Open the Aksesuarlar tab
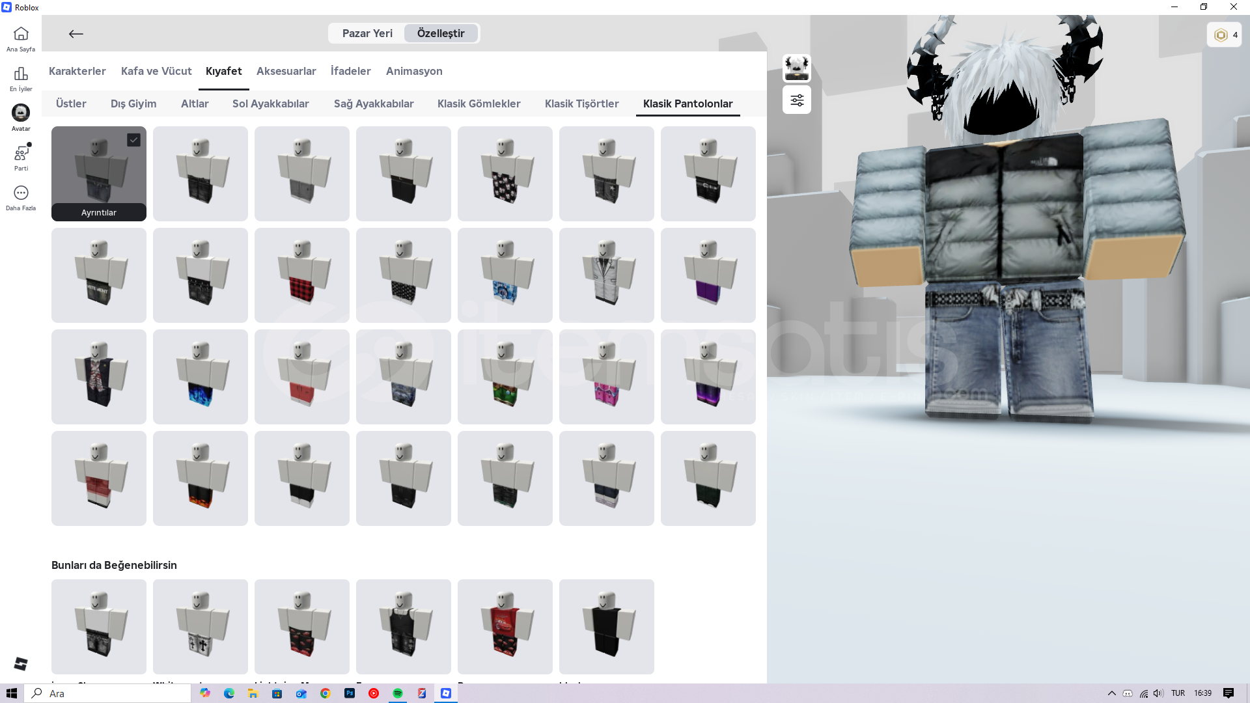The image size is (1250, 703). [x=286, y=71]
